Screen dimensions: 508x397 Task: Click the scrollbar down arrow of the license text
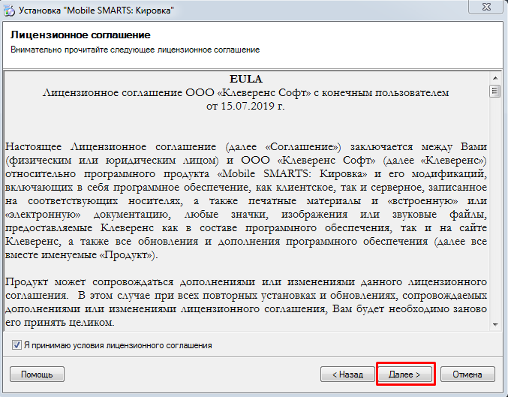[495, 324]
